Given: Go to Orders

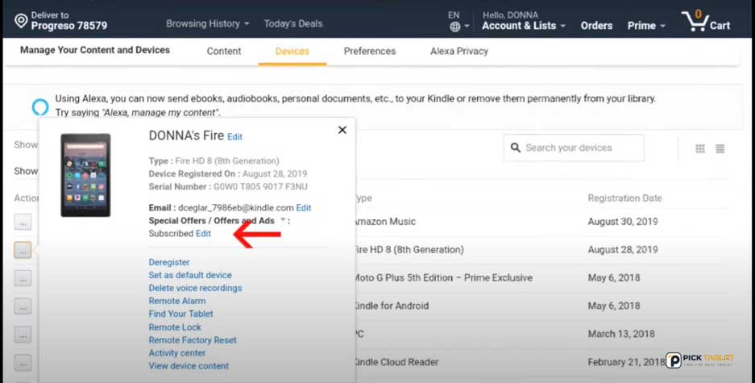Looking at the screenshot, I should click(596, 26).
